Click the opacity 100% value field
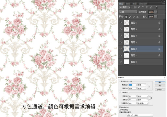167x117 pixels. coord(151,12)
